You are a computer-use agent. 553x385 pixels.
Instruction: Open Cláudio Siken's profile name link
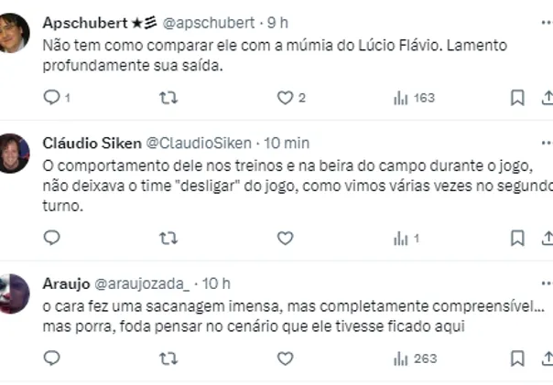pyautogui.click(x=92, y=143)
